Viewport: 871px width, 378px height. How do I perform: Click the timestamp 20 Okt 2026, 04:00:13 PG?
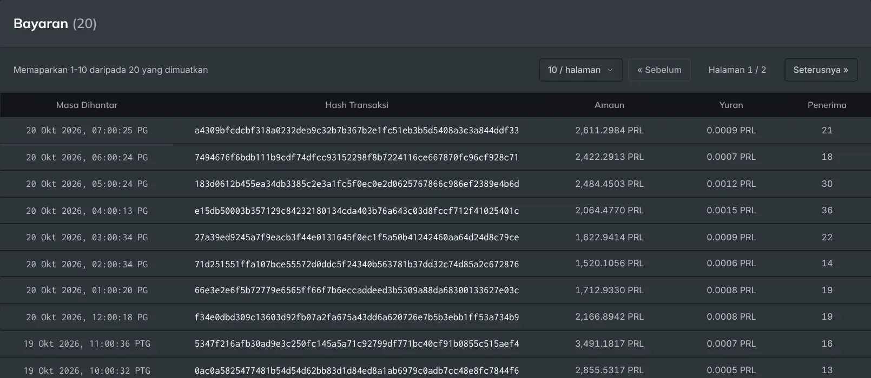click(x=87, y=211)
